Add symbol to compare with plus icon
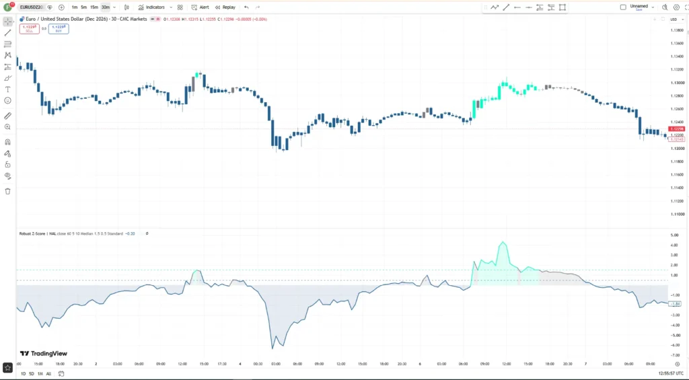 pyautogui.click(x=61, y=7)
